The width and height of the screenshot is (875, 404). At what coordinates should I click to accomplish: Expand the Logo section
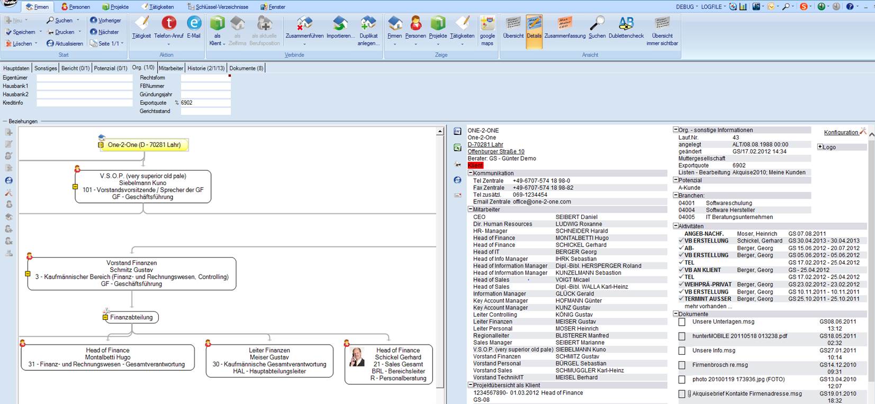point(820,147)
